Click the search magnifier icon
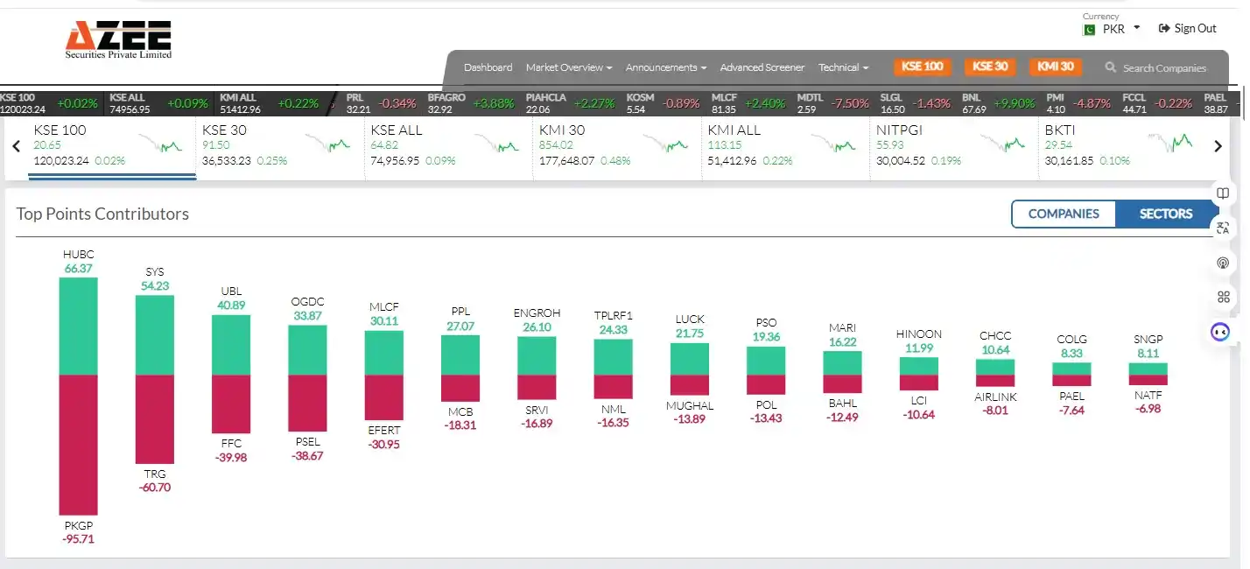 (1111, 67)
